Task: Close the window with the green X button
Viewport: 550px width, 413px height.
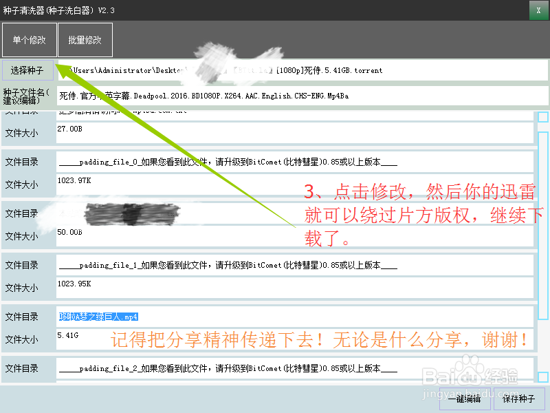Action: point(538,10)
